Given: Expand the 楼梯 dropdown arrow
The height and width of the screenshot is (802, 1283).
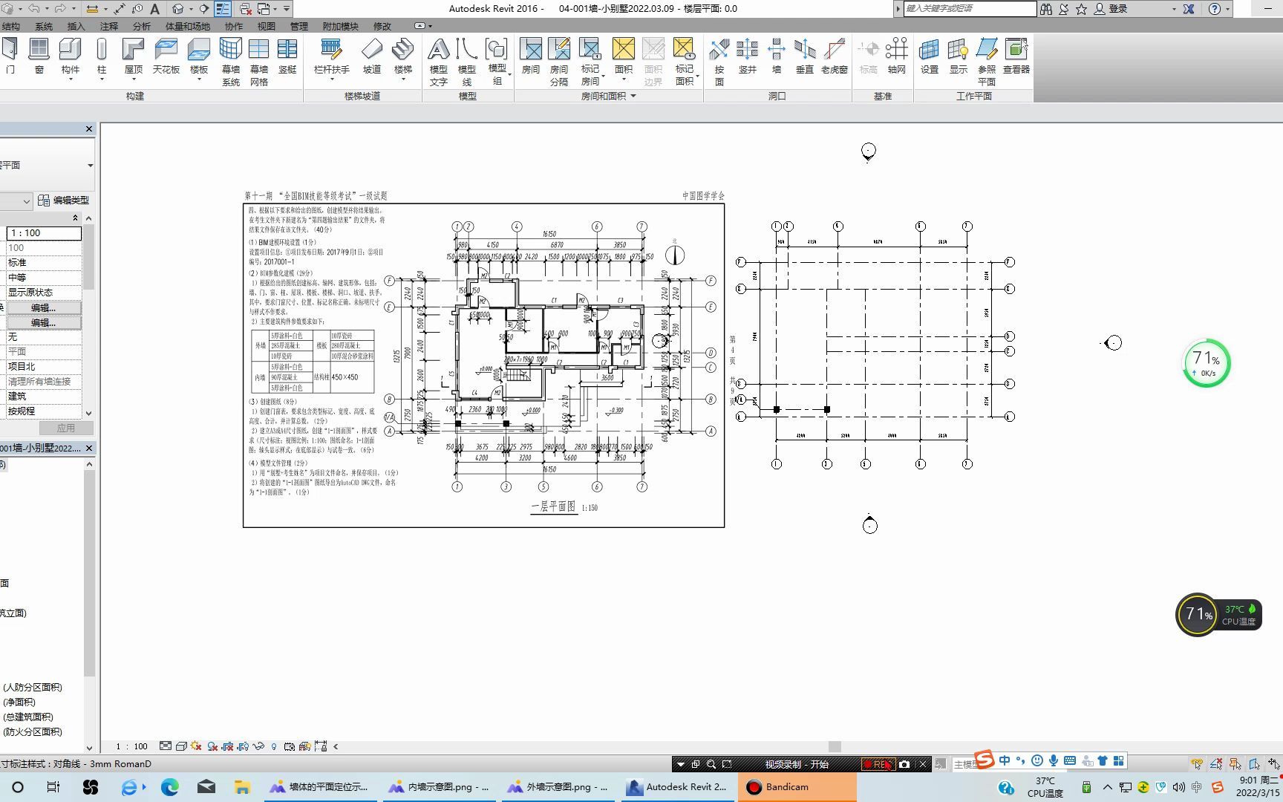Looking at the screenshot, I should (x=403, y=79).
